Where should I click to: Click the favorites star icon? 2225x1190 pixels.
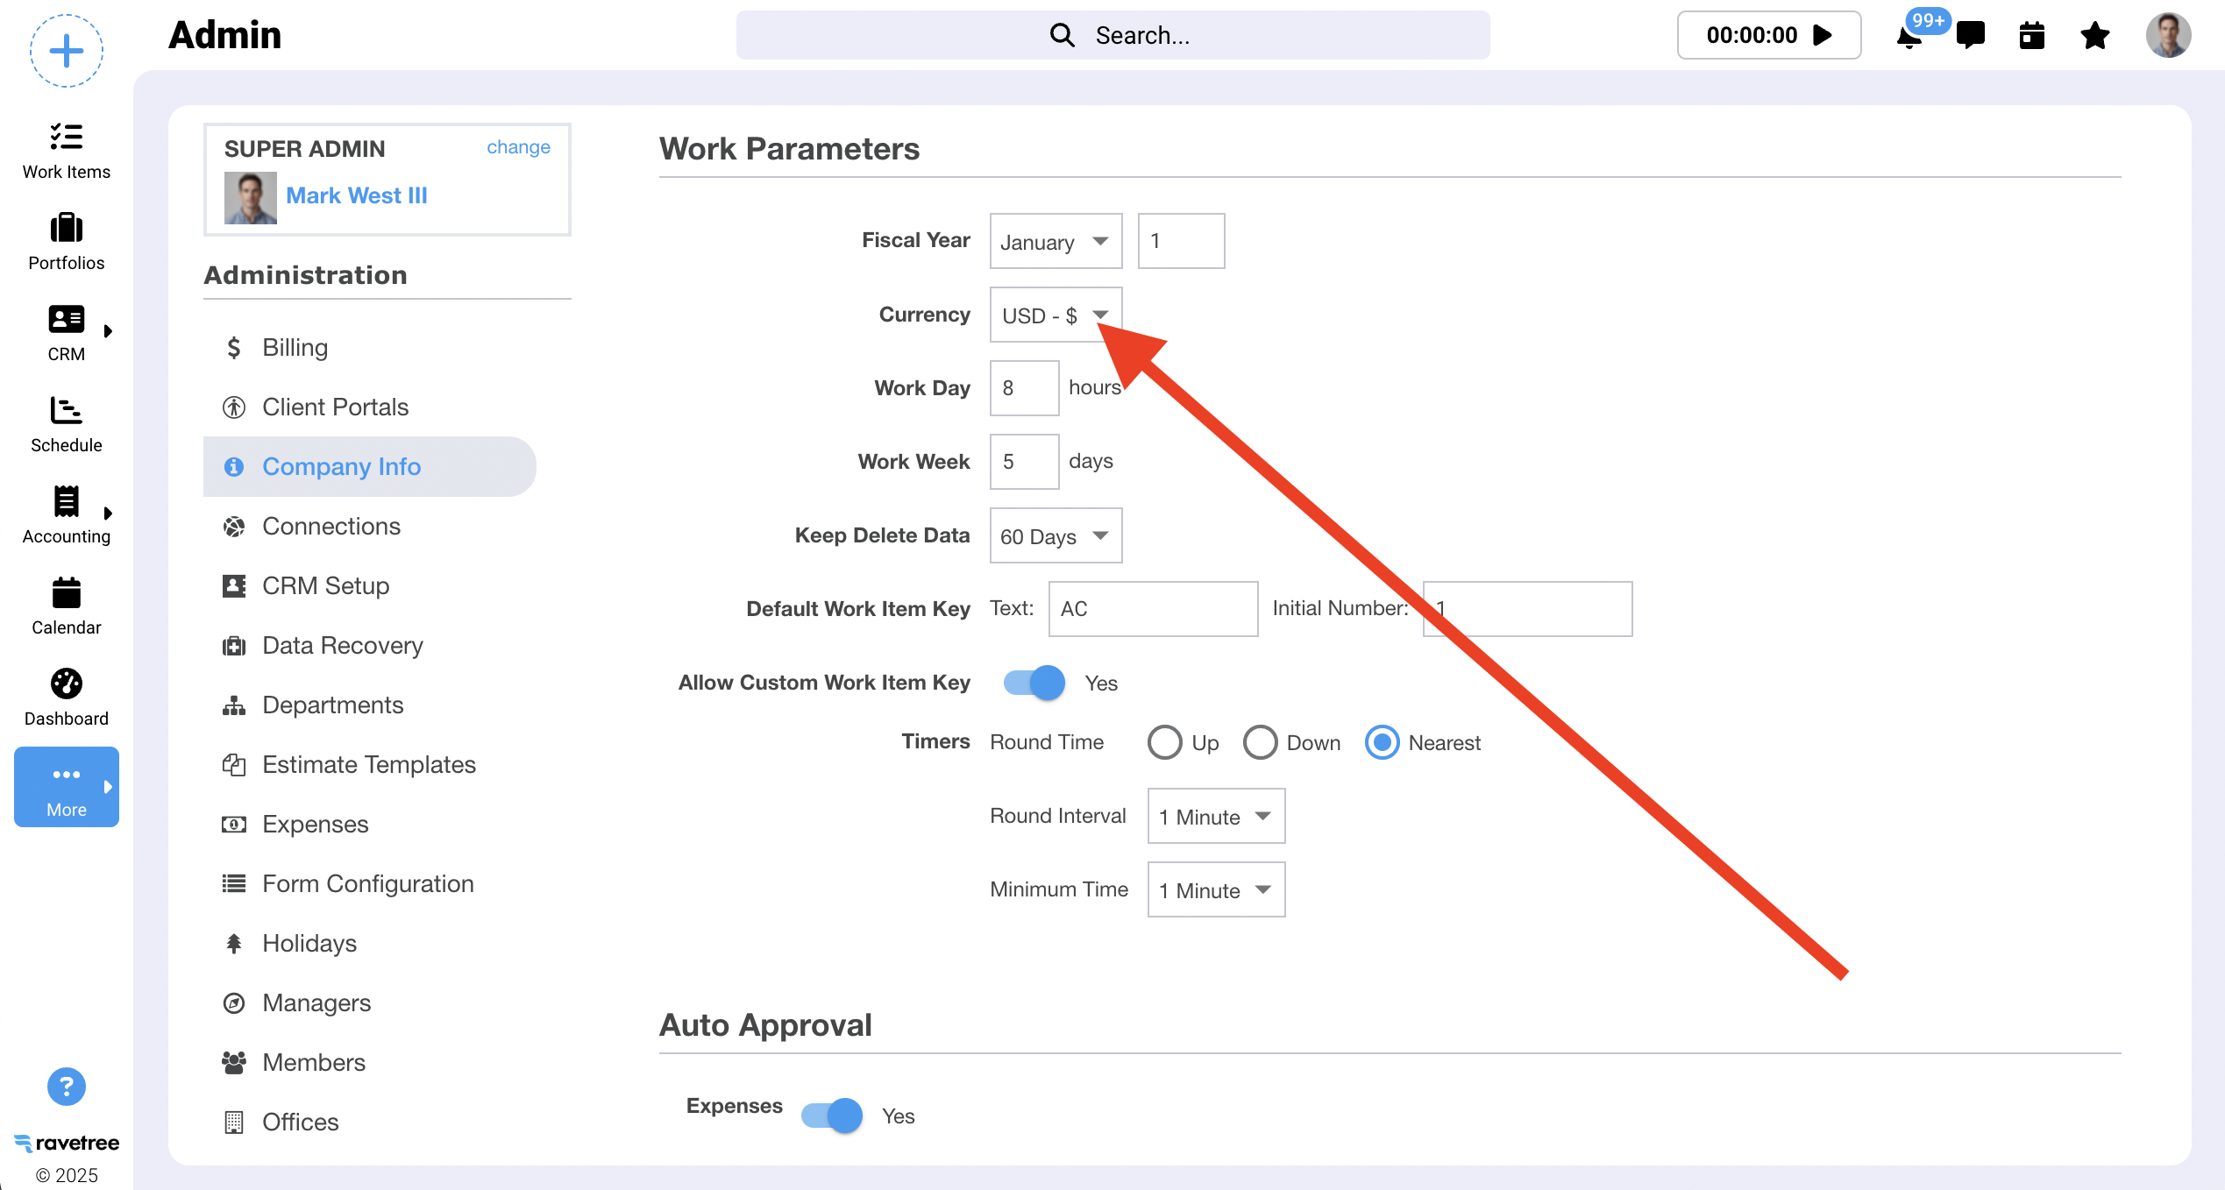click(x=2094, y=36)
